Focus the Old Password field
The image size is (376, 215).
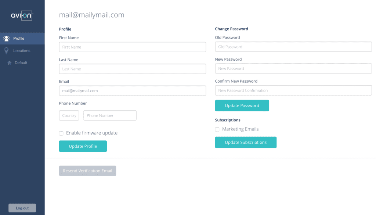pos(293,47)
